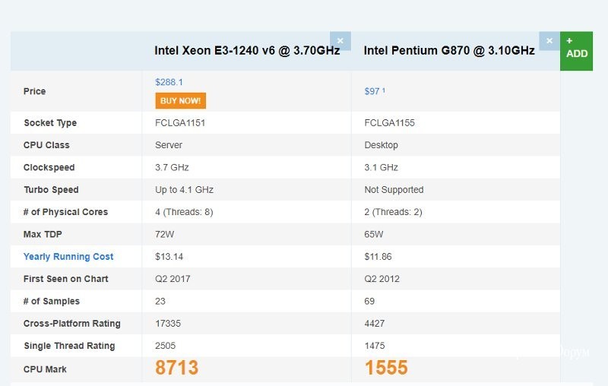This screenshot has width=608, height=386.
Task: Click the # of Samples label
Action: tap(51, 301)
